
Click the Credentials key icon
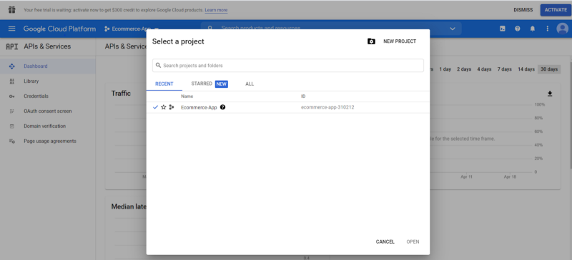11,96
